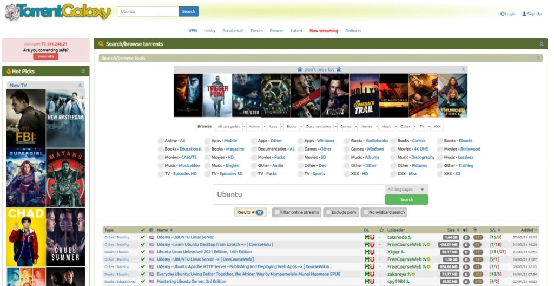This screenshot has height=286, width=554.
Task: Check the Apps - Windows category checkbox
Action: click(301, 140)
